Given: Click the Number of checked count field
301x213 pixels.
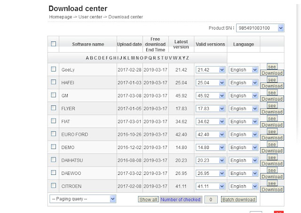Looking at the screenshot, I should [211, 199].
